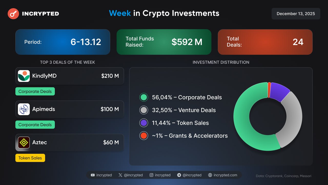Click the Incrypted key logo icon

13,14
